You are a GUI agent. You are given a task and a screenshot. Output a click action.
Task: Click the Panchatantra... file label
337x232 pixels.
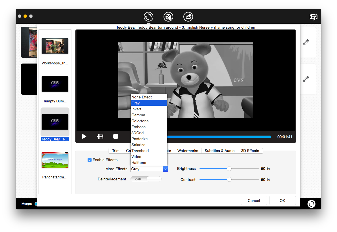point(55,177)
